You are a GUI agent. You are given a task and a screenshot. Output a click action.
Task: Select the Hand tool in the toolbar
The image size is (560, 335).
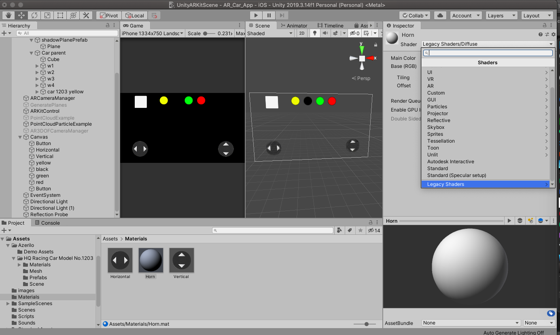coord(8,15)
